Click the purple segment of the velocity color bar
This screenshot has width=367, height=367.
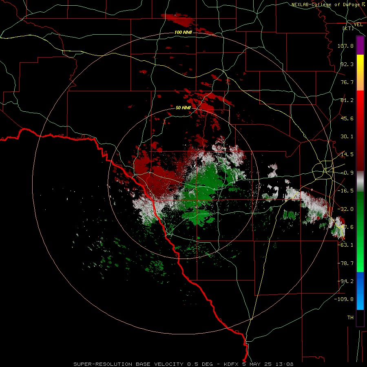(360, 46)
